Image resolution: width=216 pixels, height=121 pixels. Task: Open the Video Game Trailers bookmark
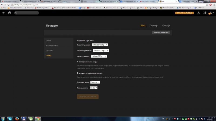[70, 8]
